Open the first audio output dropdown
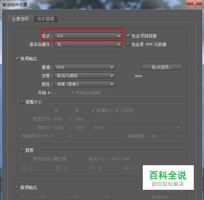 [x=31, y=197]
